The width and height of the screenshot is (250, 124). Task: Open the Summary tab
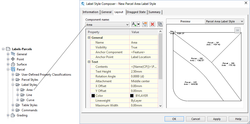pyautogui.click(x=154, y=12)
